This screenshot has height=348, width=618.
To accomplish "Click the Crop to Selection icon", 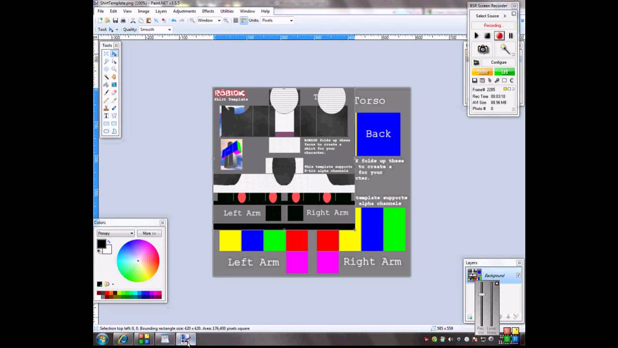I will pos(156,20).
